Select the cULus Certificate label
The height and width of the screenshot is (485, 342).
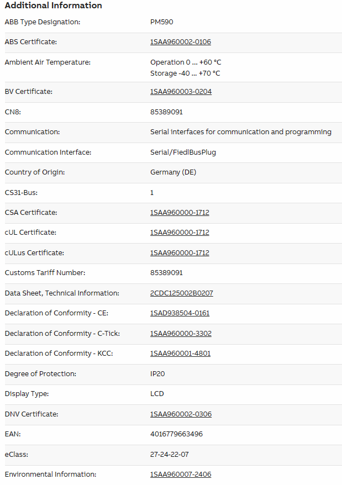point(34,252)
